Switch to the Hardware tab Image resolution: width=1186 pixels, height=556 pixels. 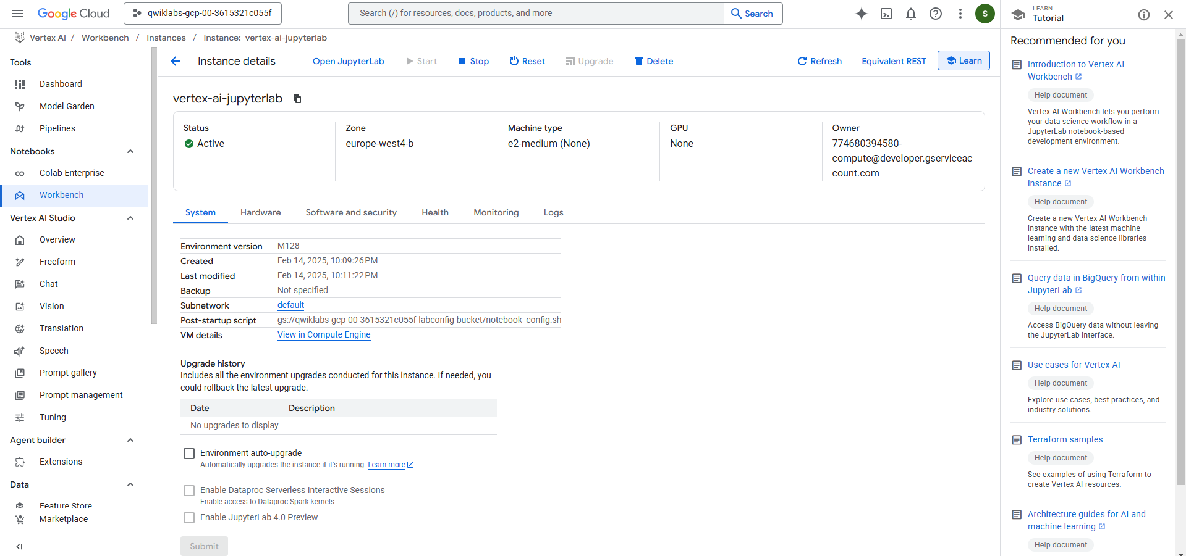point(260,212)
